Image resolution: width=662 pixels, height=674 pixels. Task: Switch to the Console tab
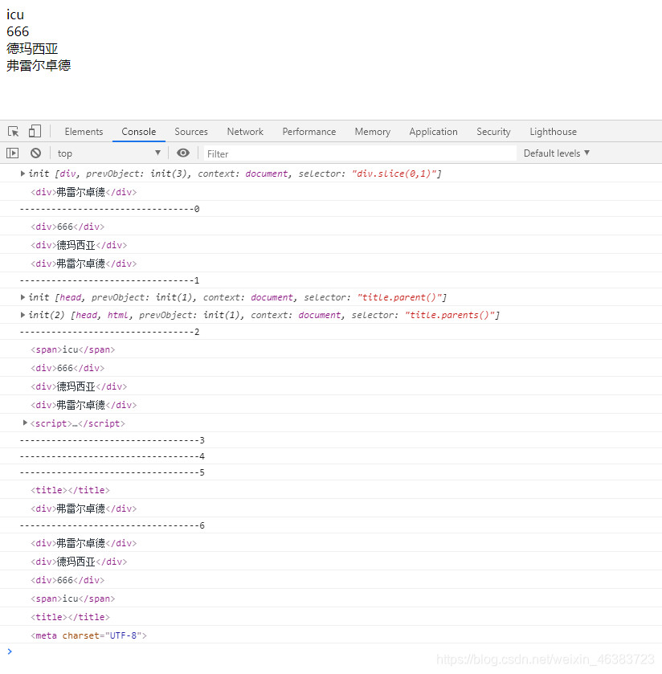[x=138, y=132]
